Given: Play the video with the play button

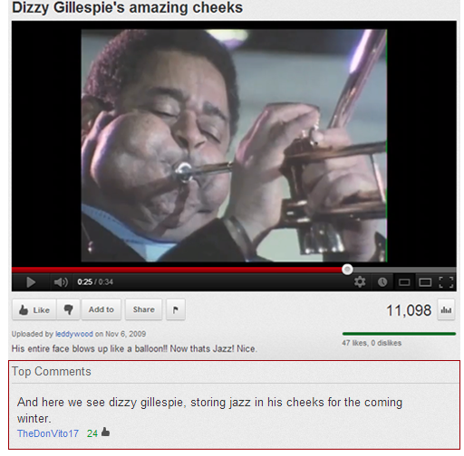Looking at the screenshot, I should pos(31,282).
